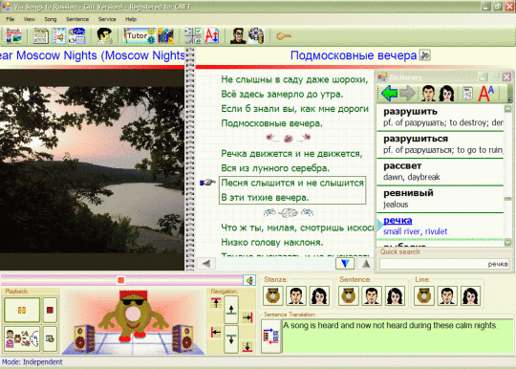Screen dimensions: 516x369
Task: Click the green back arrow in Dictionary
Action: click(389, 93)
